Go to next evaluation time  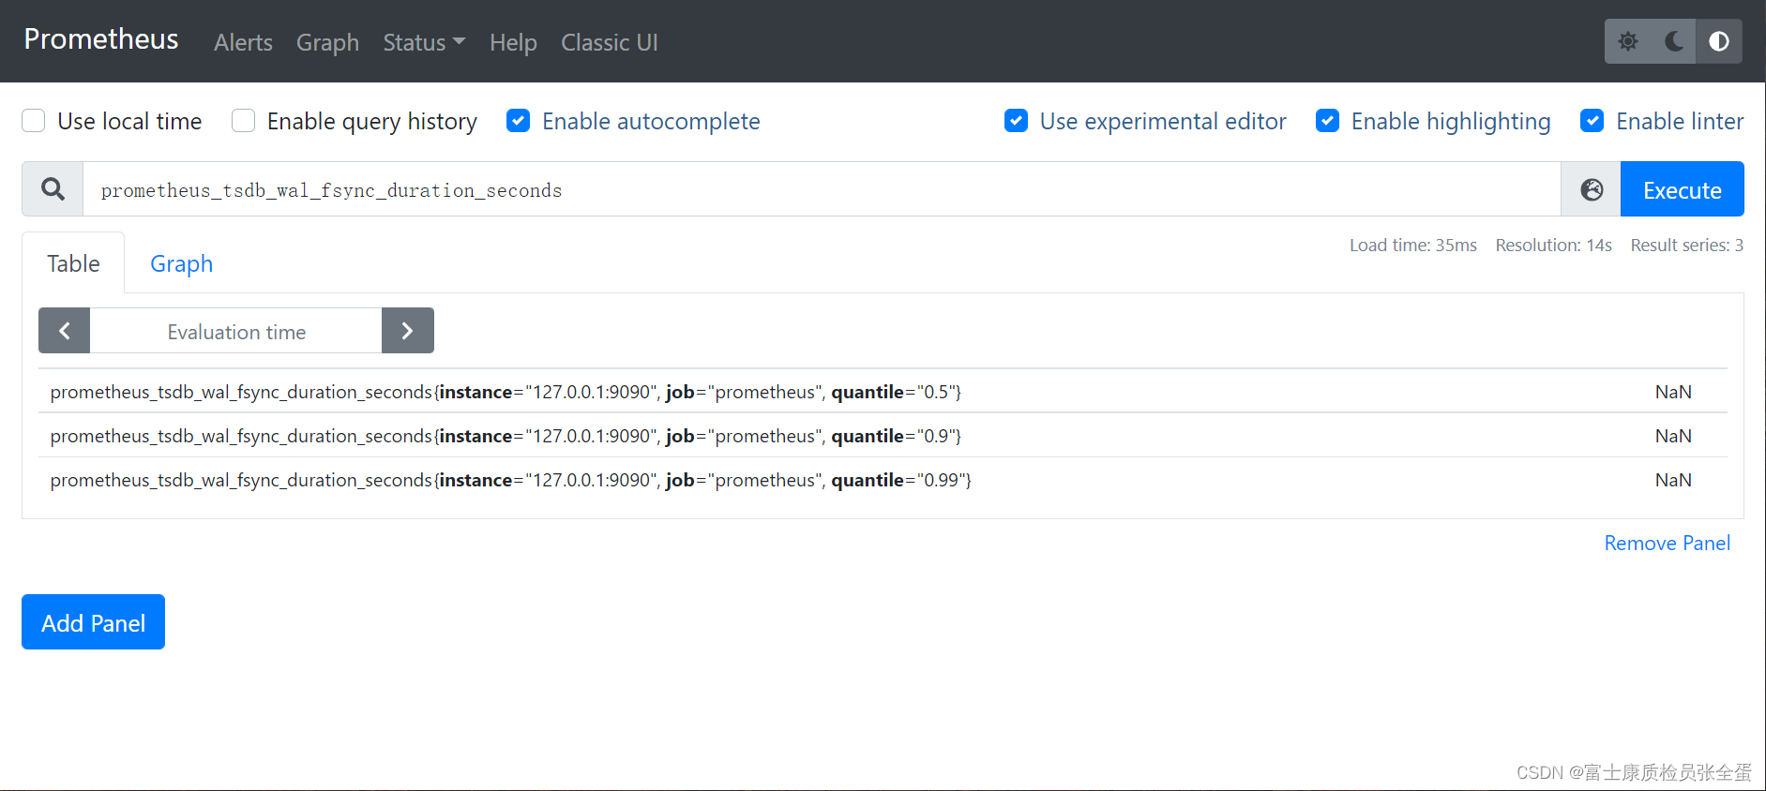click(408, 331)
